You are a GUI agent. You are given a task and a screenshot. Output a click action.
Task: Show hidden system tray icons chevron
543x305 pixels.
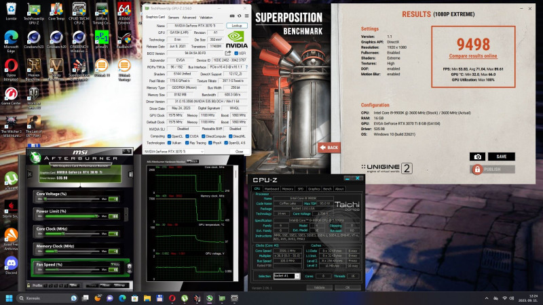[487, 298]
